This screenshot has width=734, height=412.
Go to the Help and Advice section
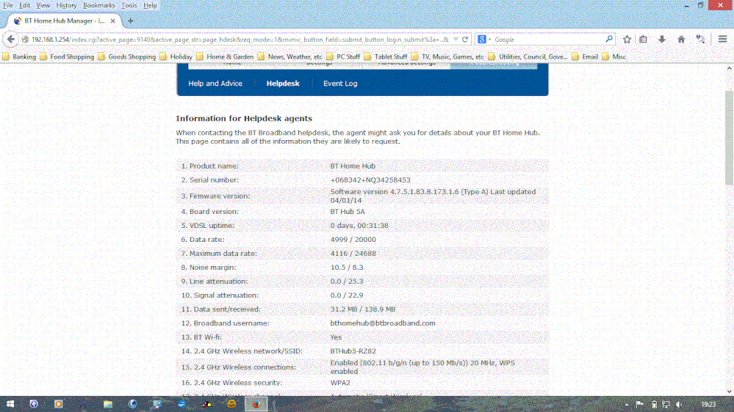tap(215, 83)
